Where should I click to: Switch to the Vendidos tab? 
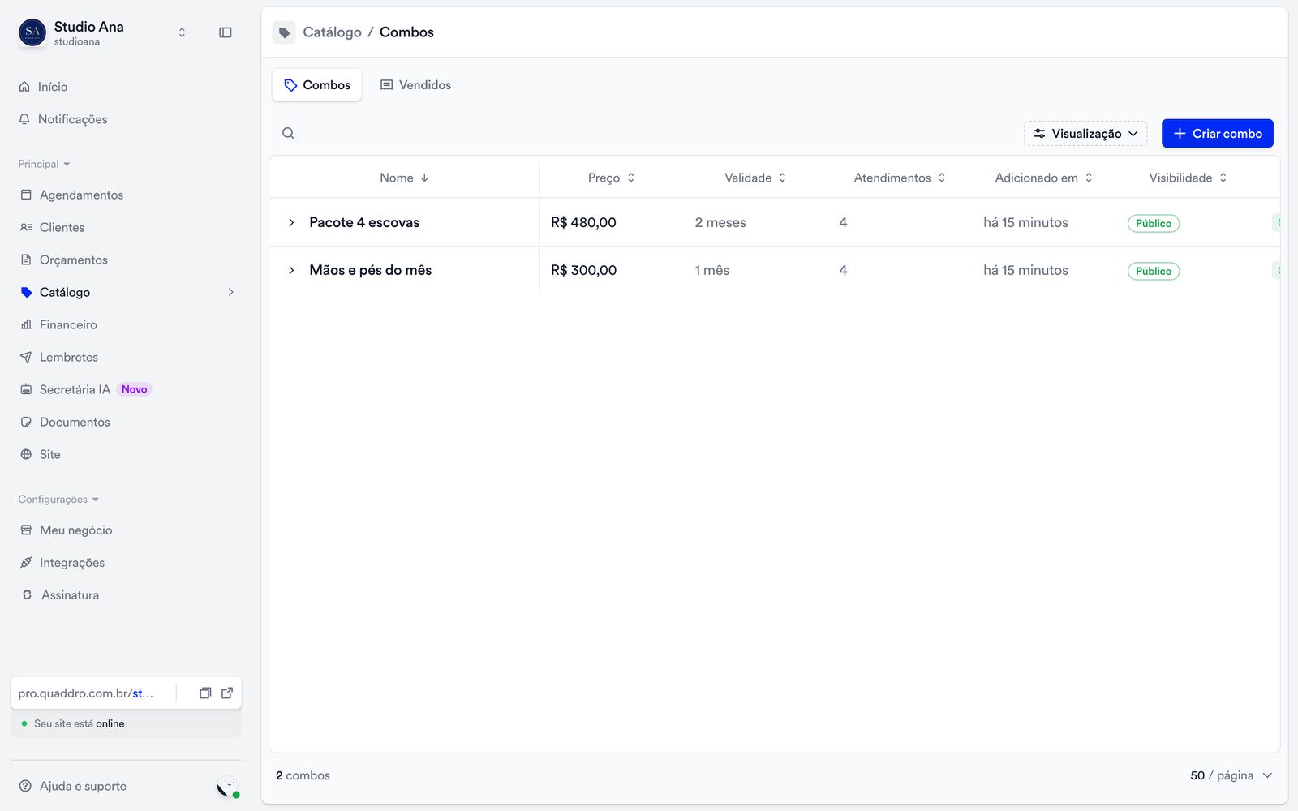(415, 85)
